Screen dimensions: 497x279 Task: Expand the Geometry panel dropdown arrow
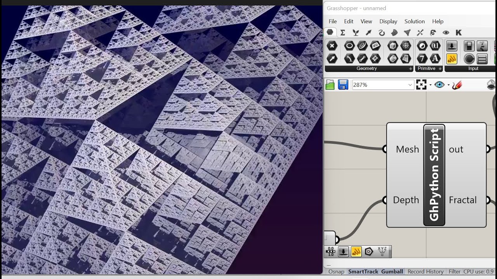(x=410, y=69)
